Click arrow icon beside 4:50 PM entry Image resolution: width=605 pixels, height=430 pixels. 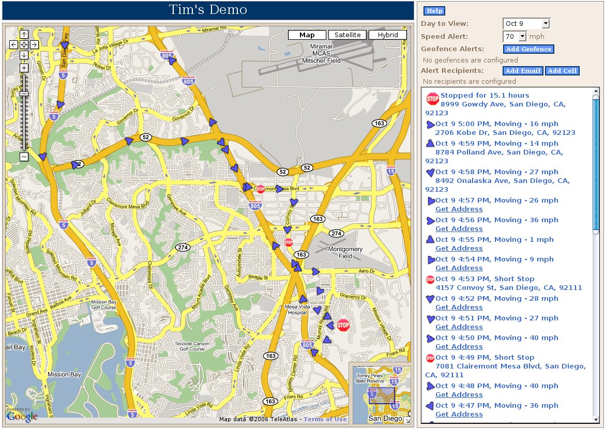click(430, 338)
